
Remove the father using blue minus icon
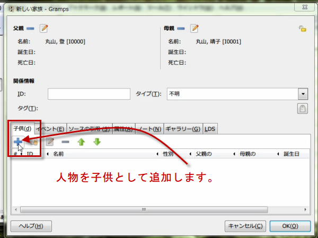tap(30, 29)
